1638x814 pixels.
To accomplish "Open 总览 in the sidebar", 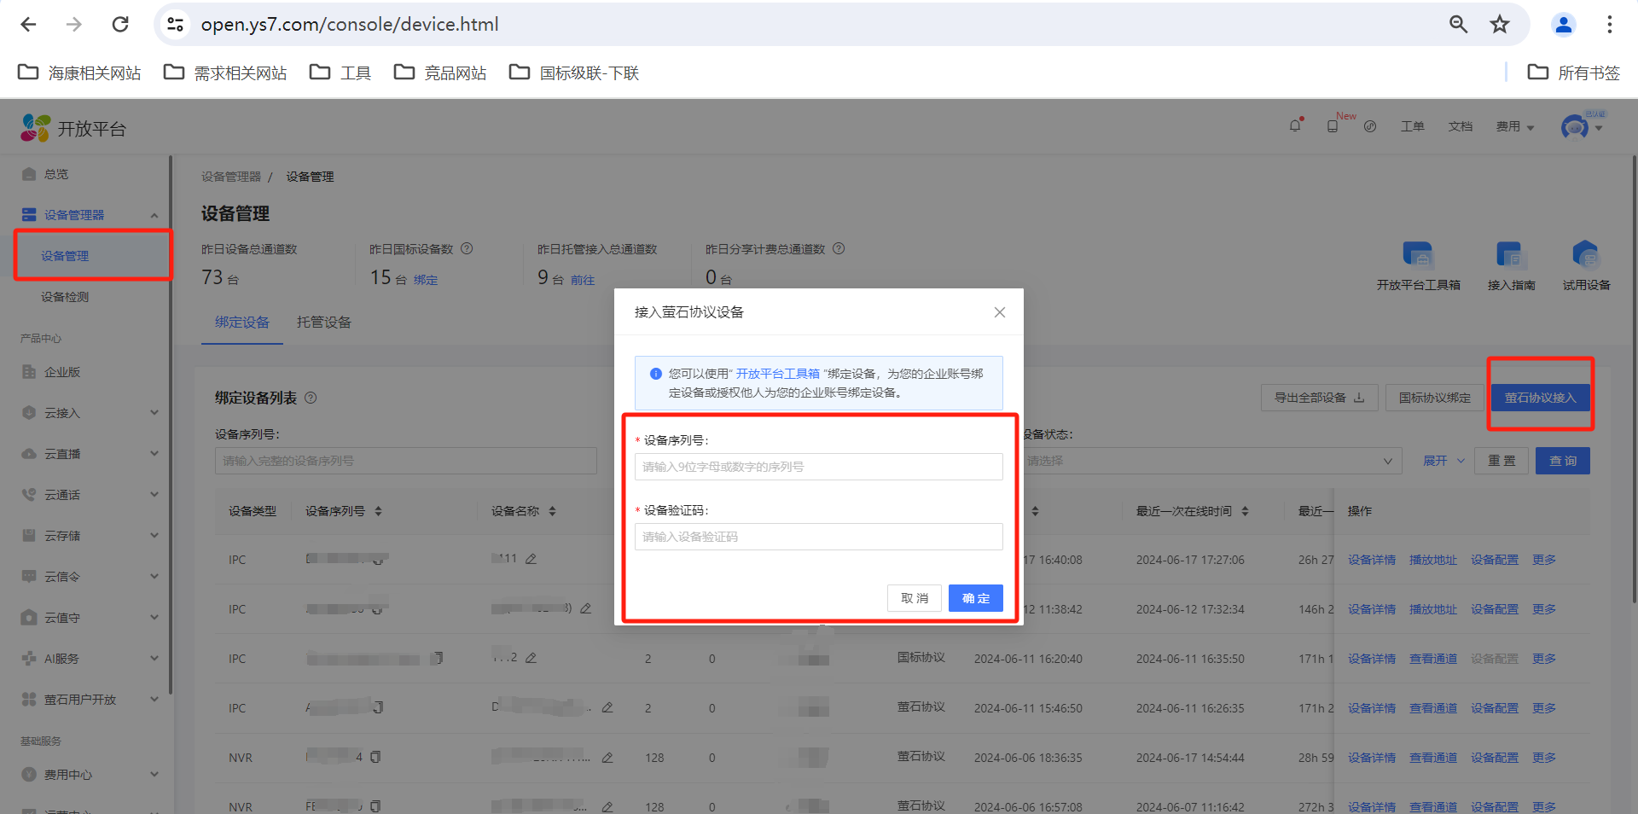I will pos(56,174).
